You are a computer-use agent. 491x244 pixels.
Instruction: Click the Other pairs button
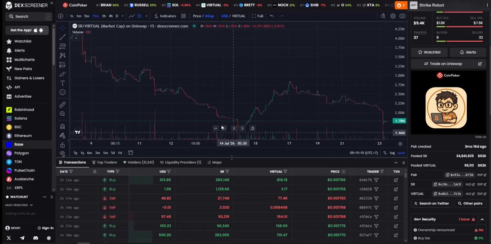[x=470, y=203]
